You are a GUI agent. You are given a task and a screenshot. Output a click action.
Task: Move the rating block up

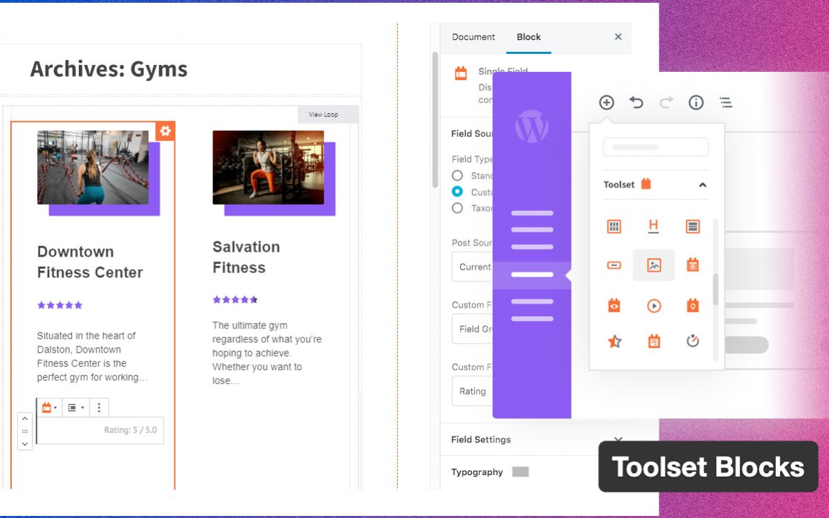click(25, 418)
